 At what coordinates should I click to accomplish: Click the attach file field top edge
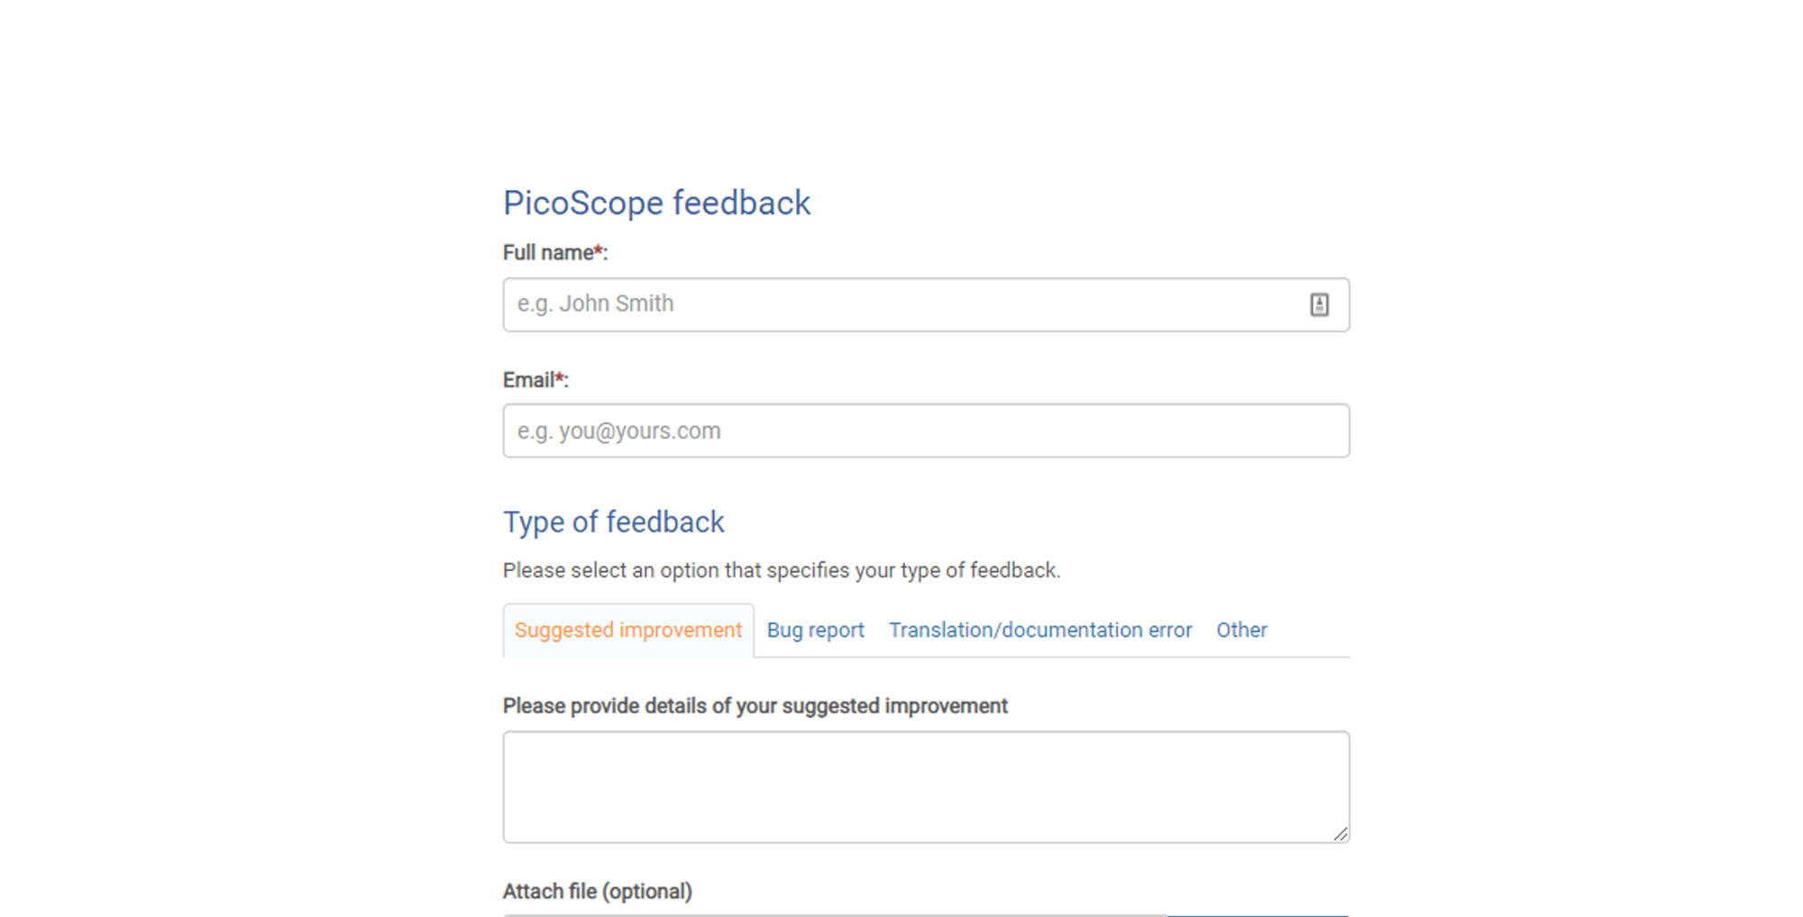836,915
